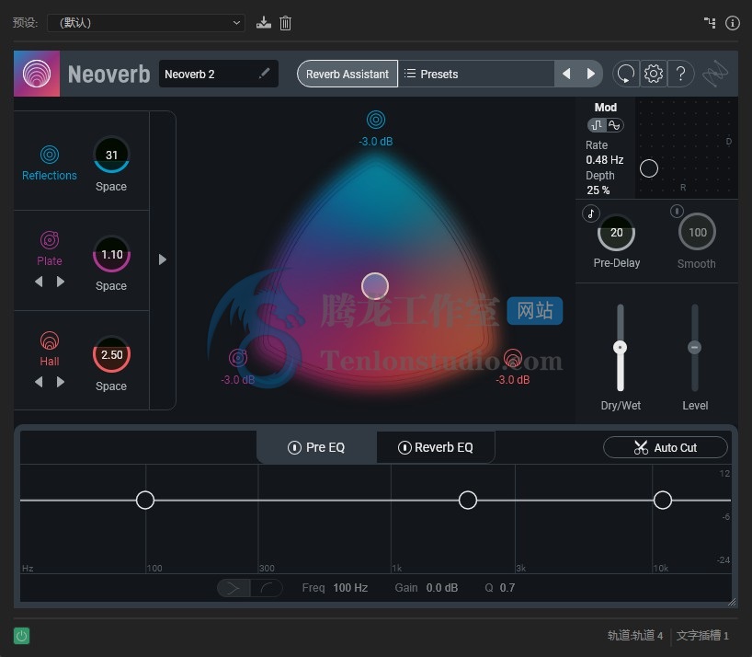This screenshot has width=752, height=657.
Task: Click the blend pad center puck
Action: tap(375, 286)
